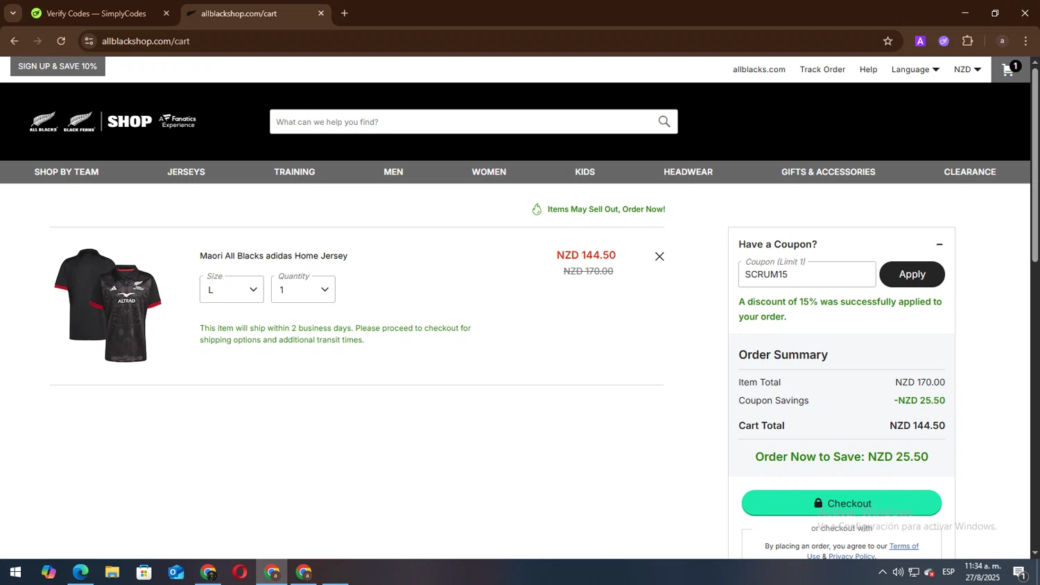Click the All Blacks Shop logo
This screenshot has height=585, width=1040.
[x=113, y=121]
